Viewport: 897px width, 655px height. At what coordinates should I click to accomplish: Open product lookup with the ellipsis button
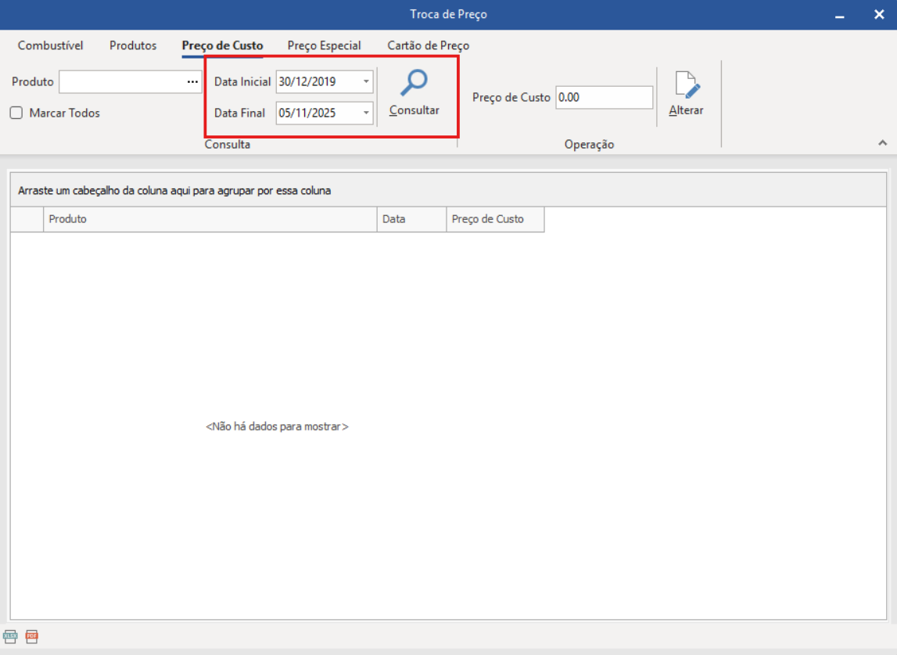[192, 81]
